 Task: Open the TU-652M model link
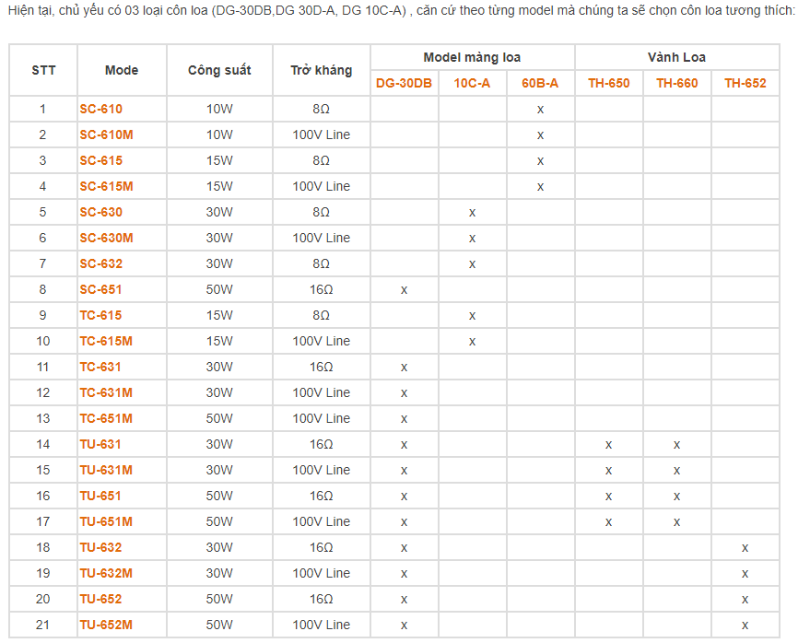(106, 625)
